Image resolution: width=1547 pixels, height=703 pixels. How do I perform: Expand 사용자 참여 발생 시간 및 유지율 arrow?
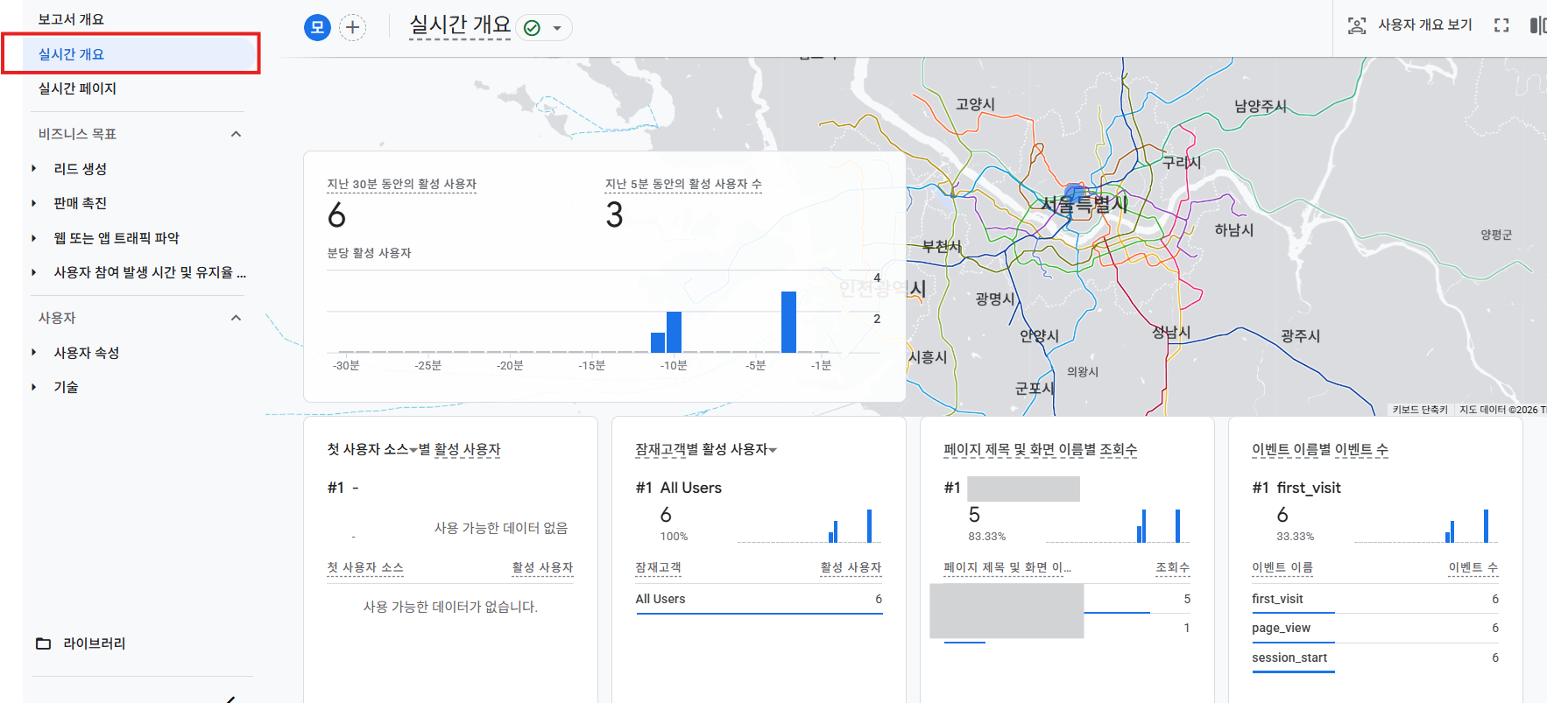(34, 272)
